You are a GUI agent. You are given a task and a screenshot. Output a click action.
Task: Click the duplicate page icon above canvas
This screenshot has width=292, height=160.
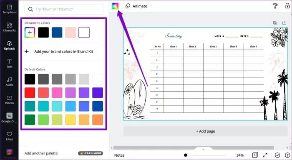(x=275, y=23)
